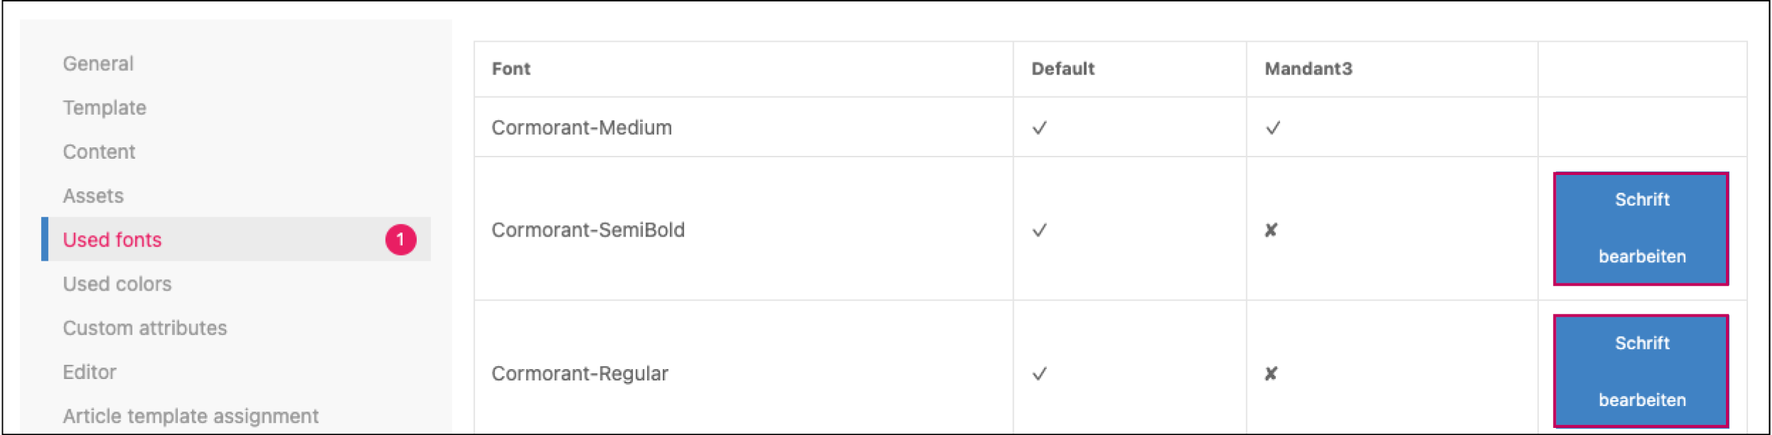Open the Used colors section

(117, 284)
